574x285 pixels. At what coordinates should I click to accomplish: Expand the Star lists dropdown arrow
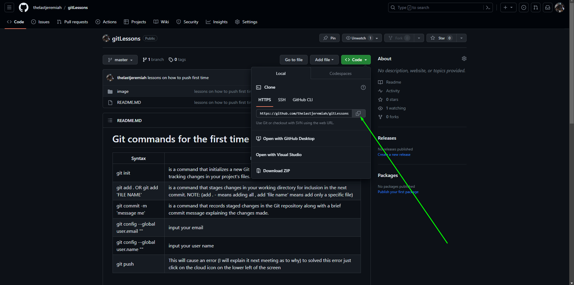(x=461, y=38)
